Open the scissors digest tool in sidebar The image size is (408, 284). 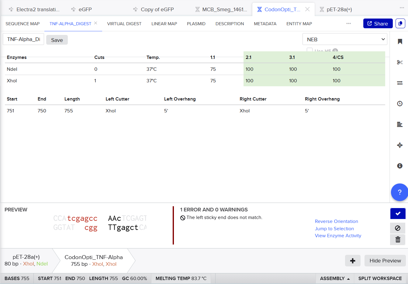coord(400,62)
